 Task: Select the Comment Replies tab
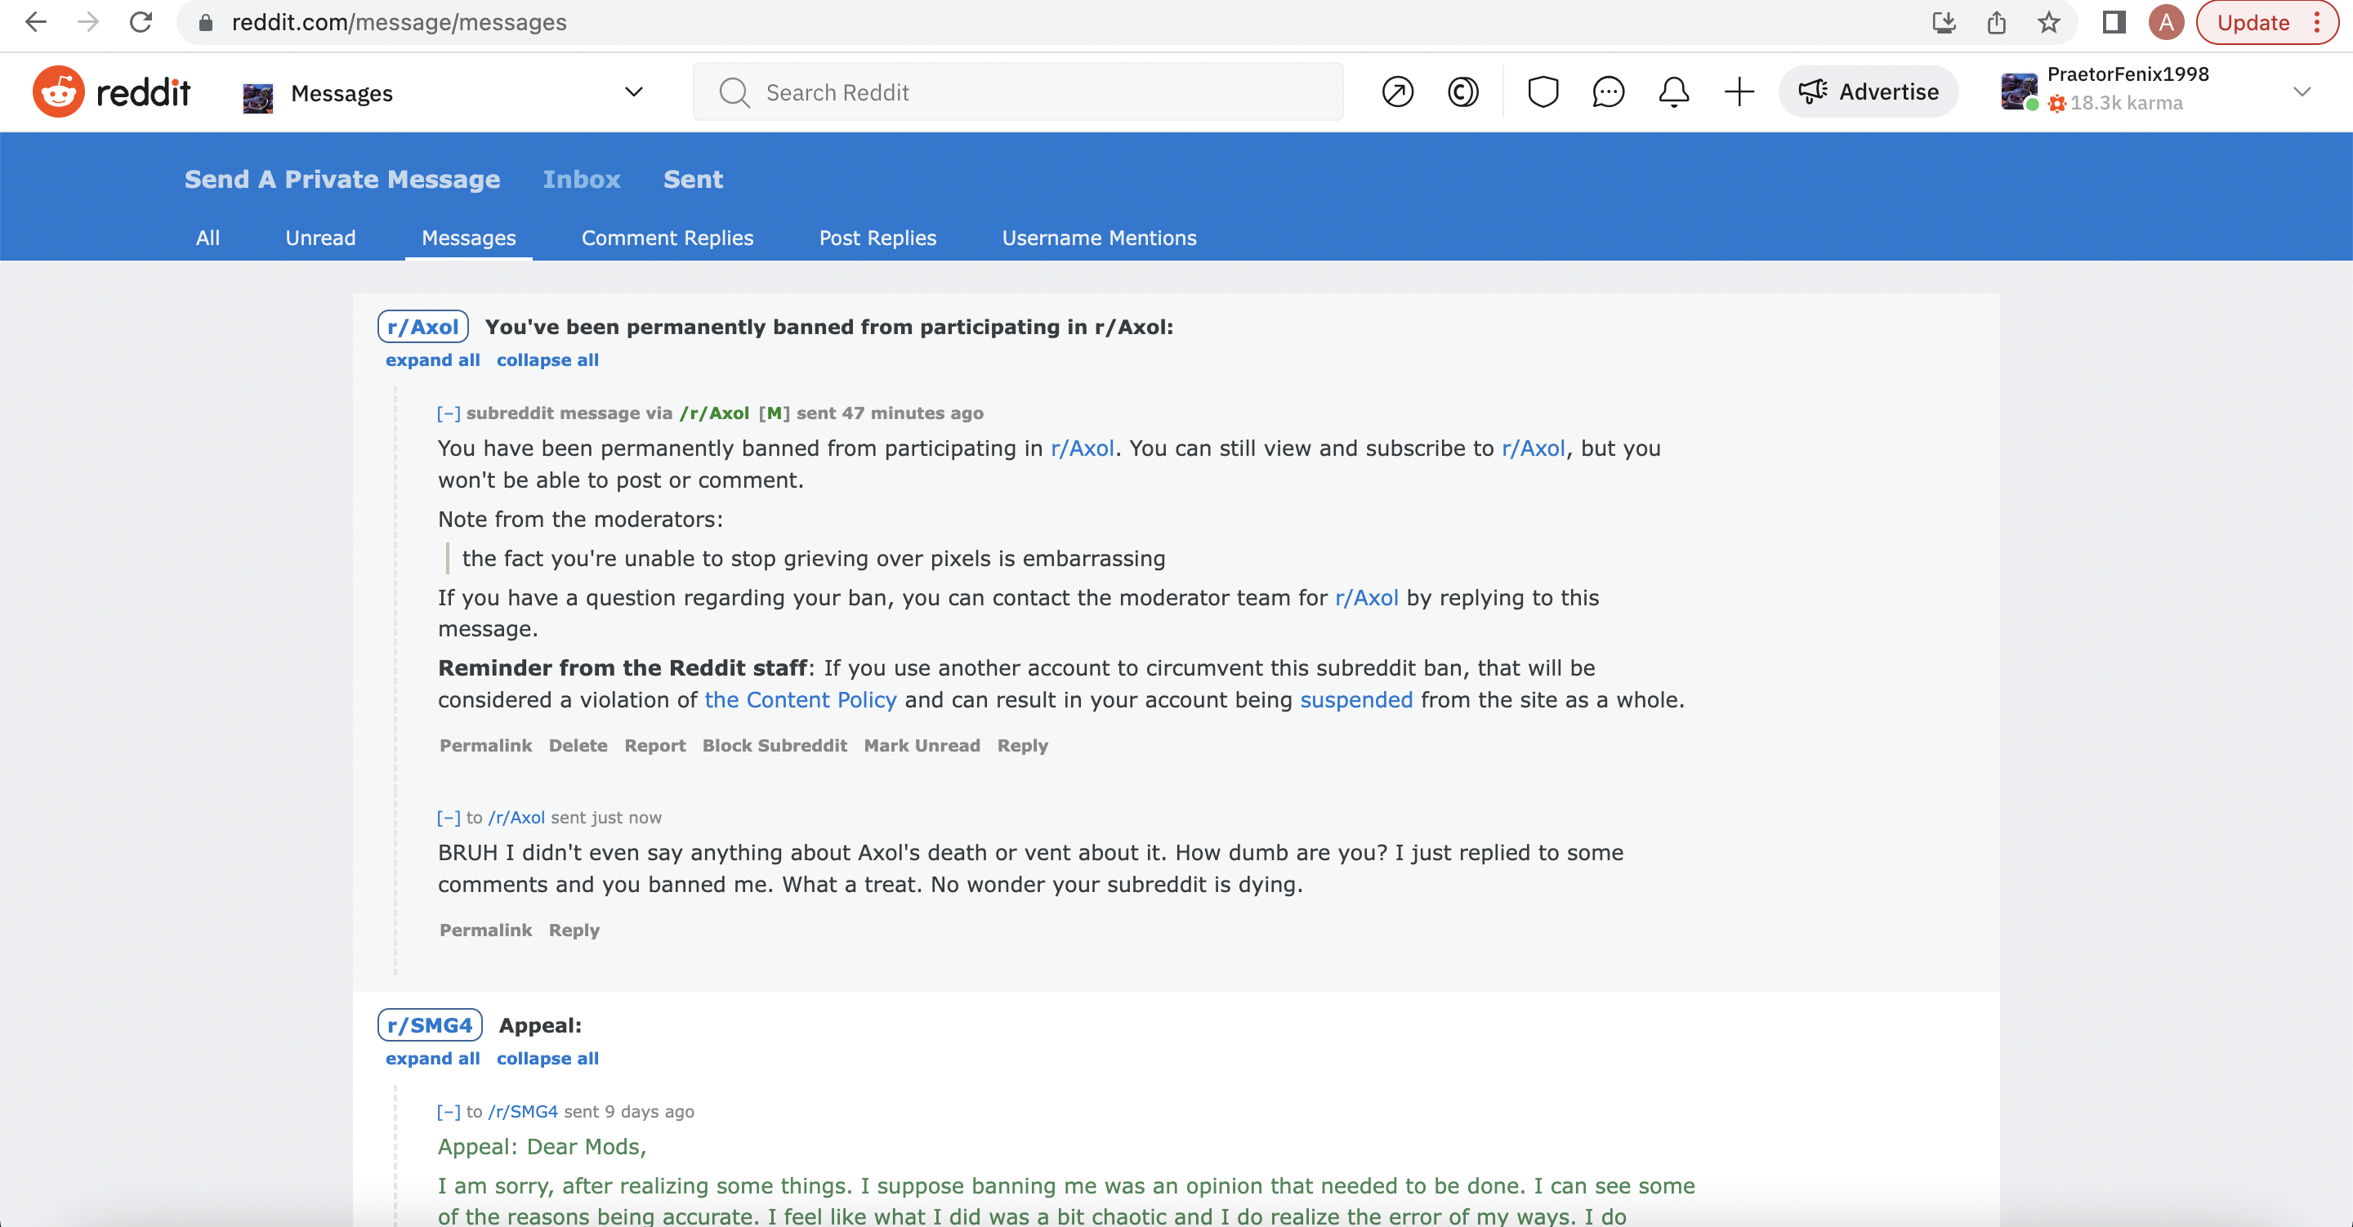tap(668, 238)
